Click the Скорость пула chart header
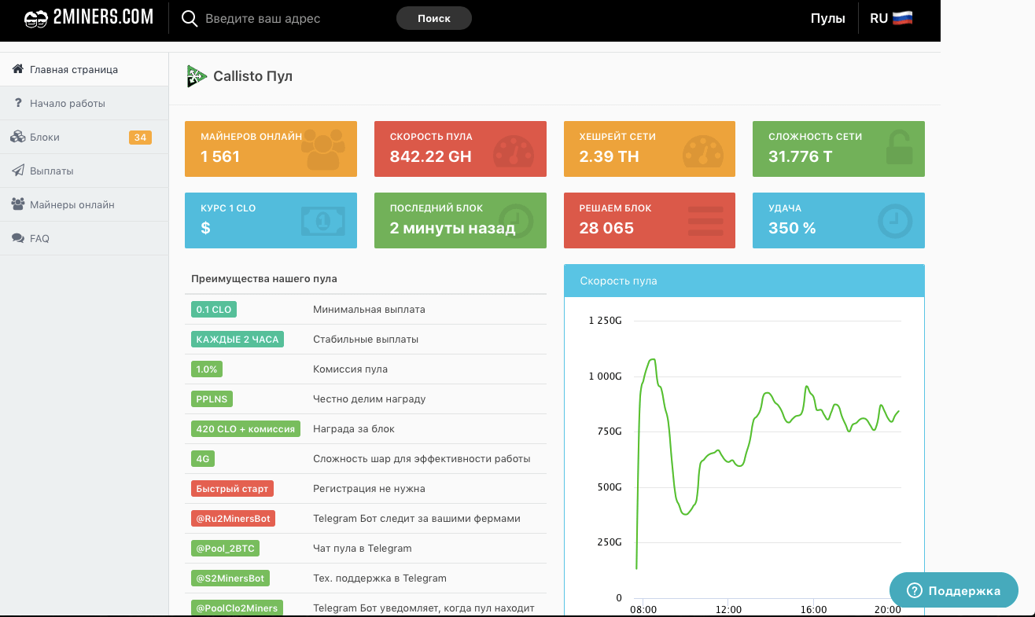This screenshot has height=617, width=1035. click(744, 281)
